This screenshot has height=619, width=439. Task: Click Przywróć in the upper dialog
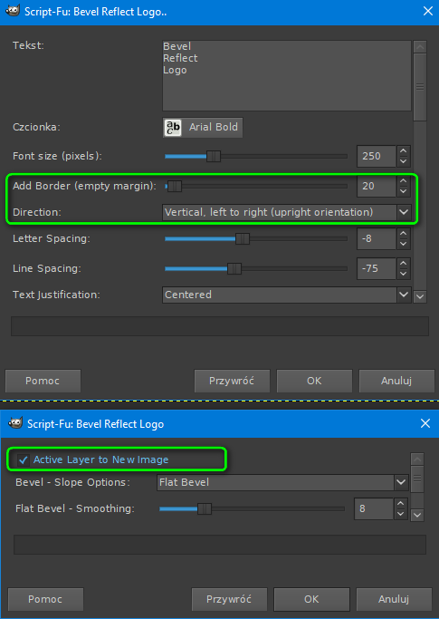[x=232, y=381]
